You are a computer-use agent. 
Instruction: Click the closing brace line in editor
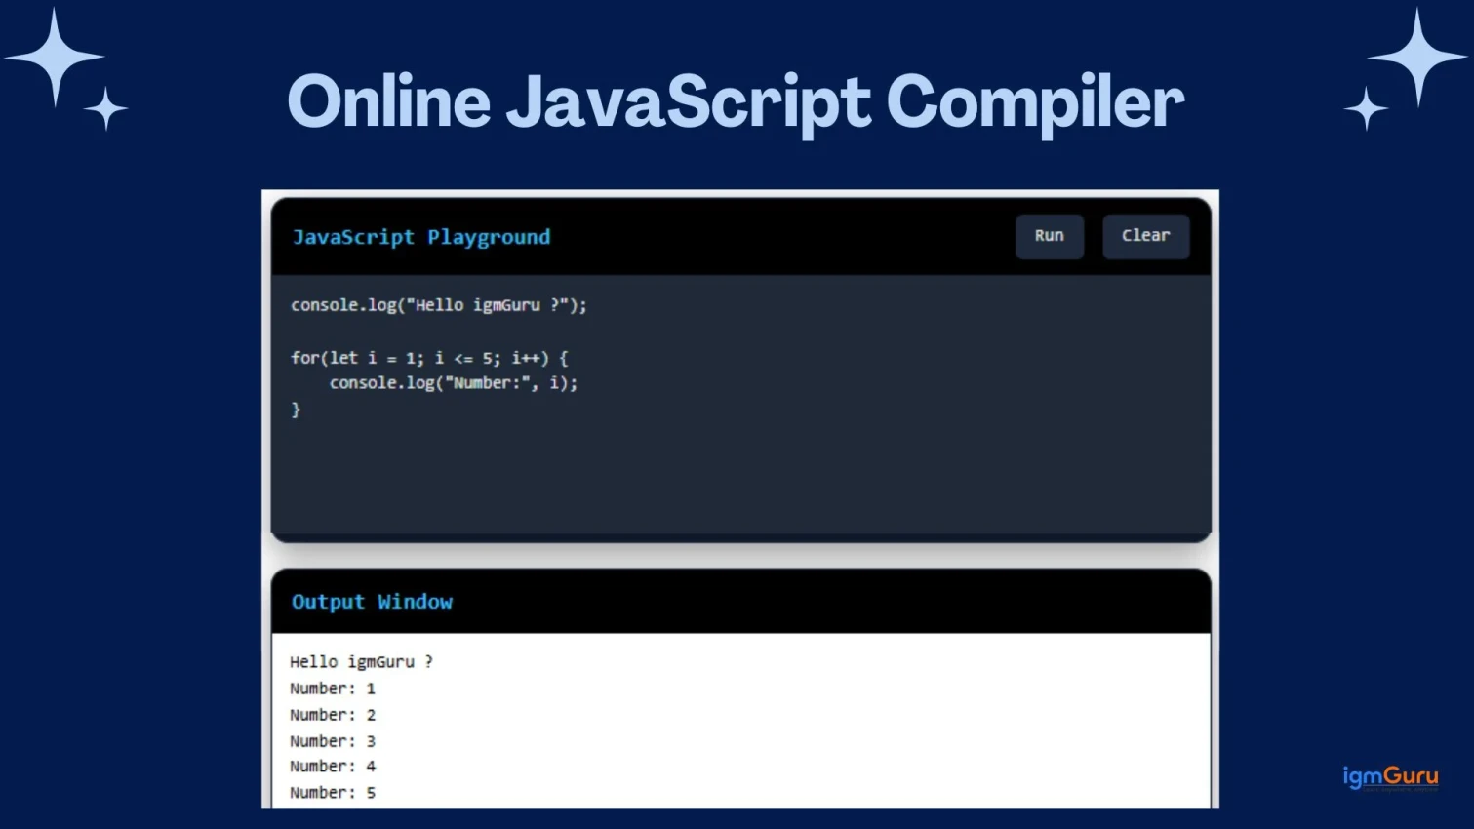click(296, 410)
